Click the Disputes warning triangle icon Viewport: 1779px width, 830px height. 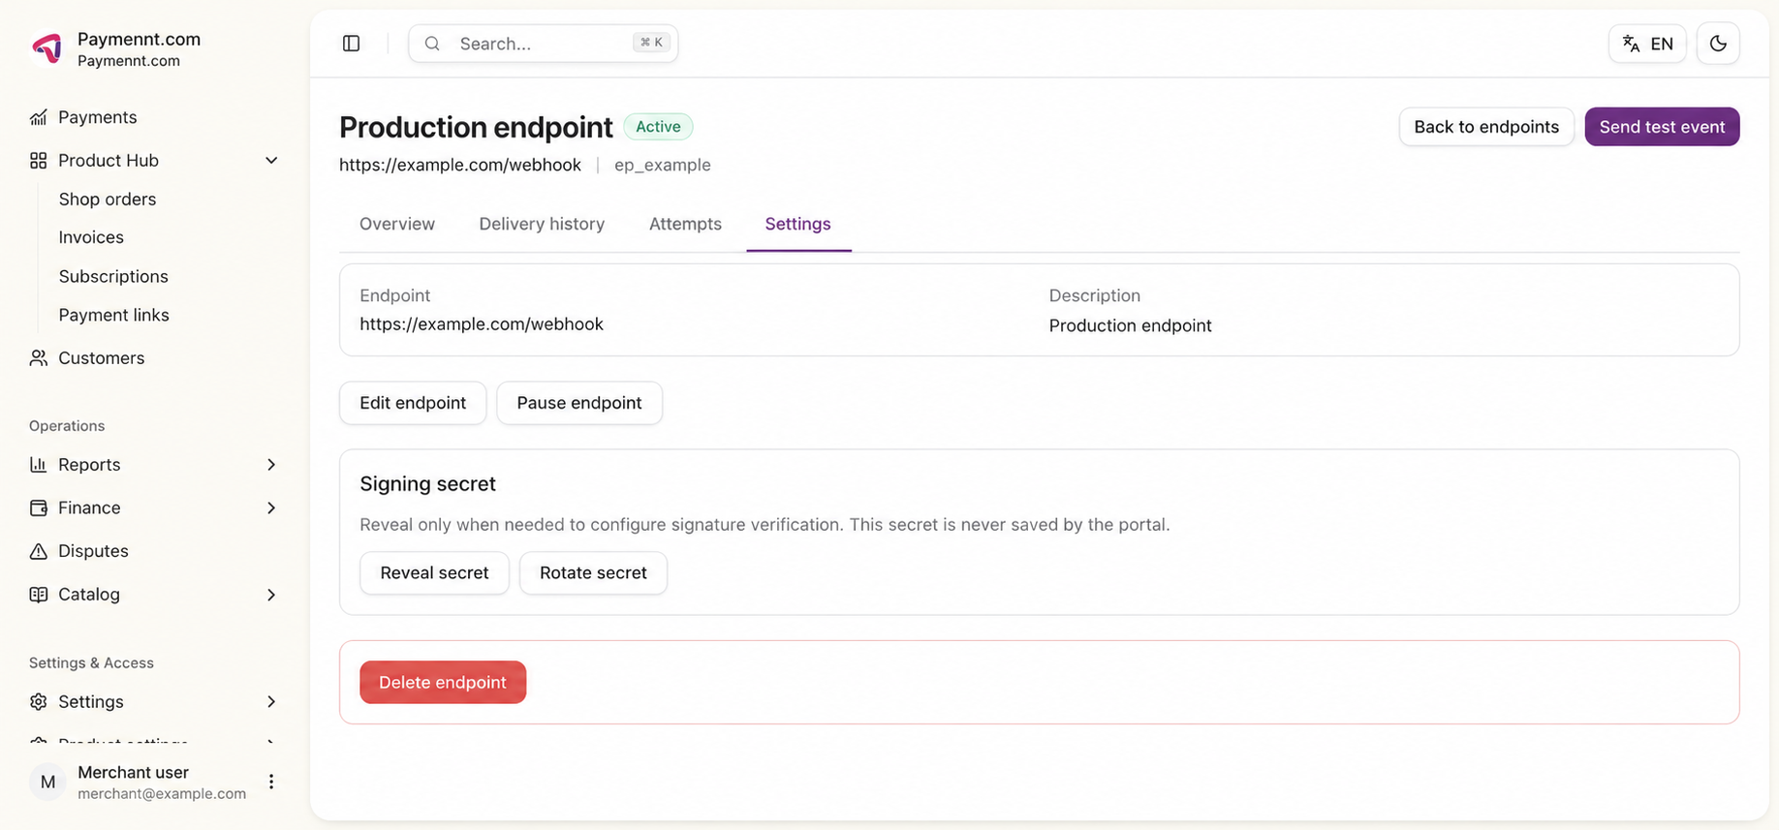(x=39, y=551)
